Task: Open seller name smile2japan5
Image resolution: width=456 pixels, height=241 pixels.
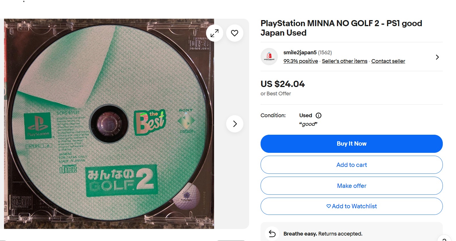Action: 300,53
